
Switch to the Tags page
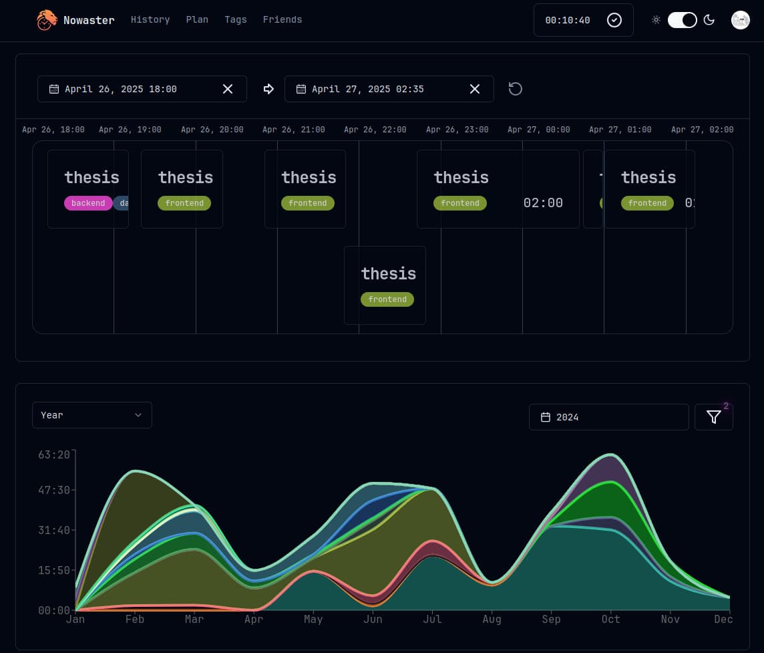(x=236, y=19)
